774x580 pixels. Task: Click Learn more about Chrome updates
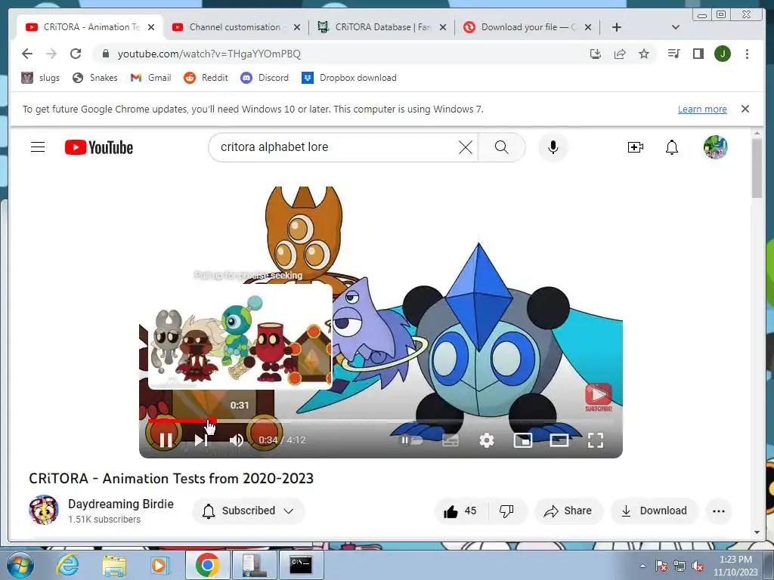tap(702, 109)
